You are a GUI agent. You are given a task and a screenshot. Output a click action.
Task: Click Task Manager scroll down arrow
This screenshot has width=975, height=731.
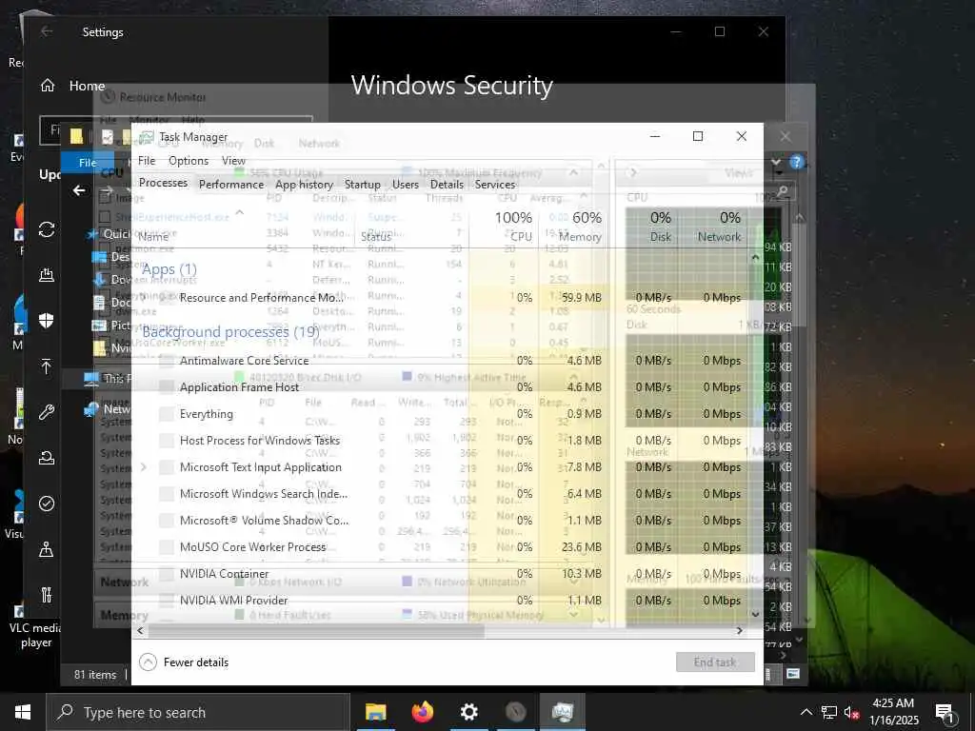point(755,614)
